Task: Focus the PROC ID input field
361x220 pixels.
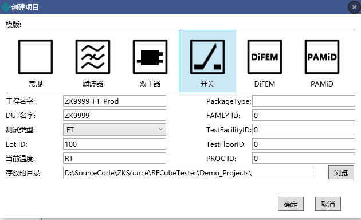Action: pos(304,158)
